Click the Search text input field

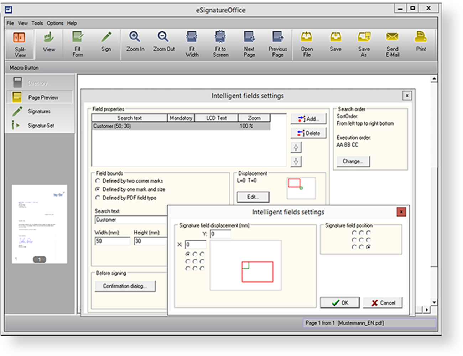pyautogui.click(x=131, y=220)
